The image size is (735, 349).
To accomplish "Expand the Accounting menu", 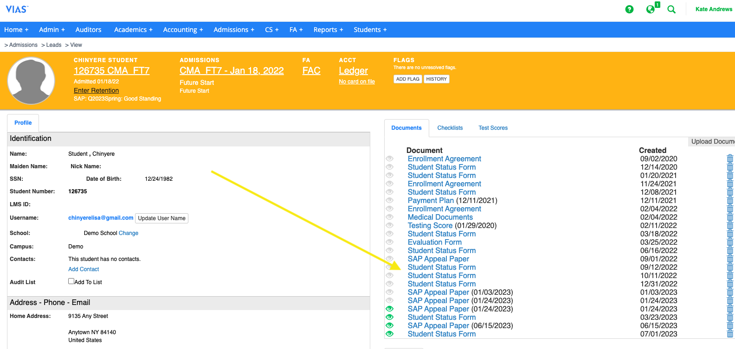I will pyautogui.click(x=183, y=30).
